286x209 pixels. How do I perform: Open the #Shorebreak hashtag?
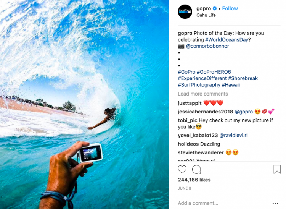coord(243,78)
